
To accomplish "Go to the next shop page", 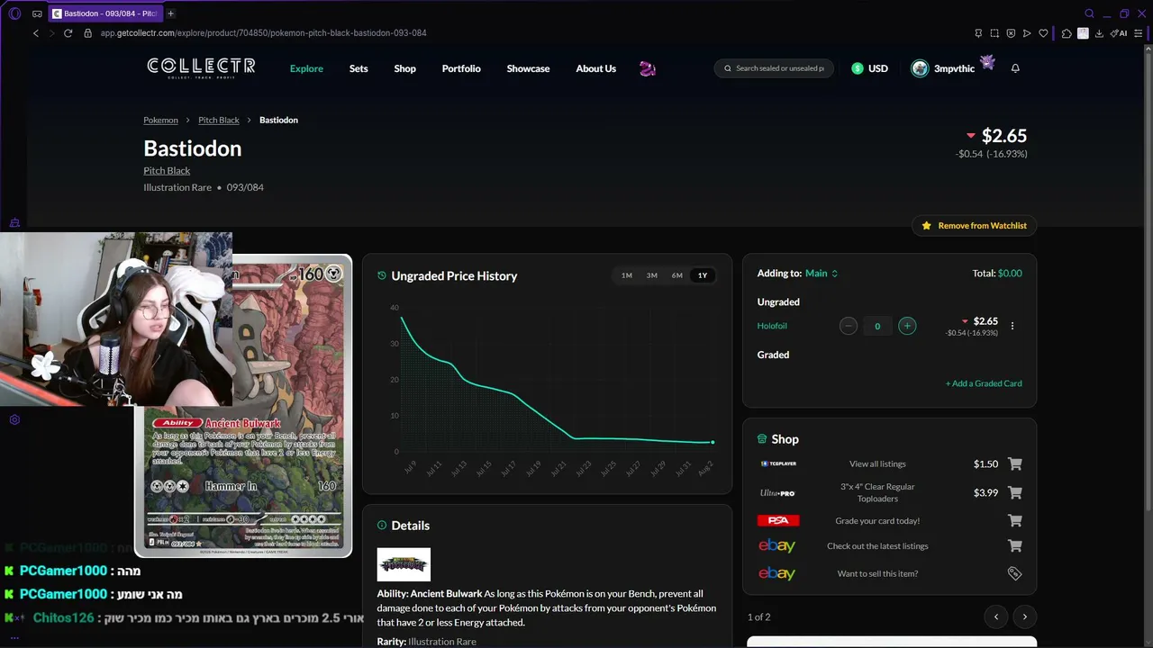I will click(x=1025, y=616).
